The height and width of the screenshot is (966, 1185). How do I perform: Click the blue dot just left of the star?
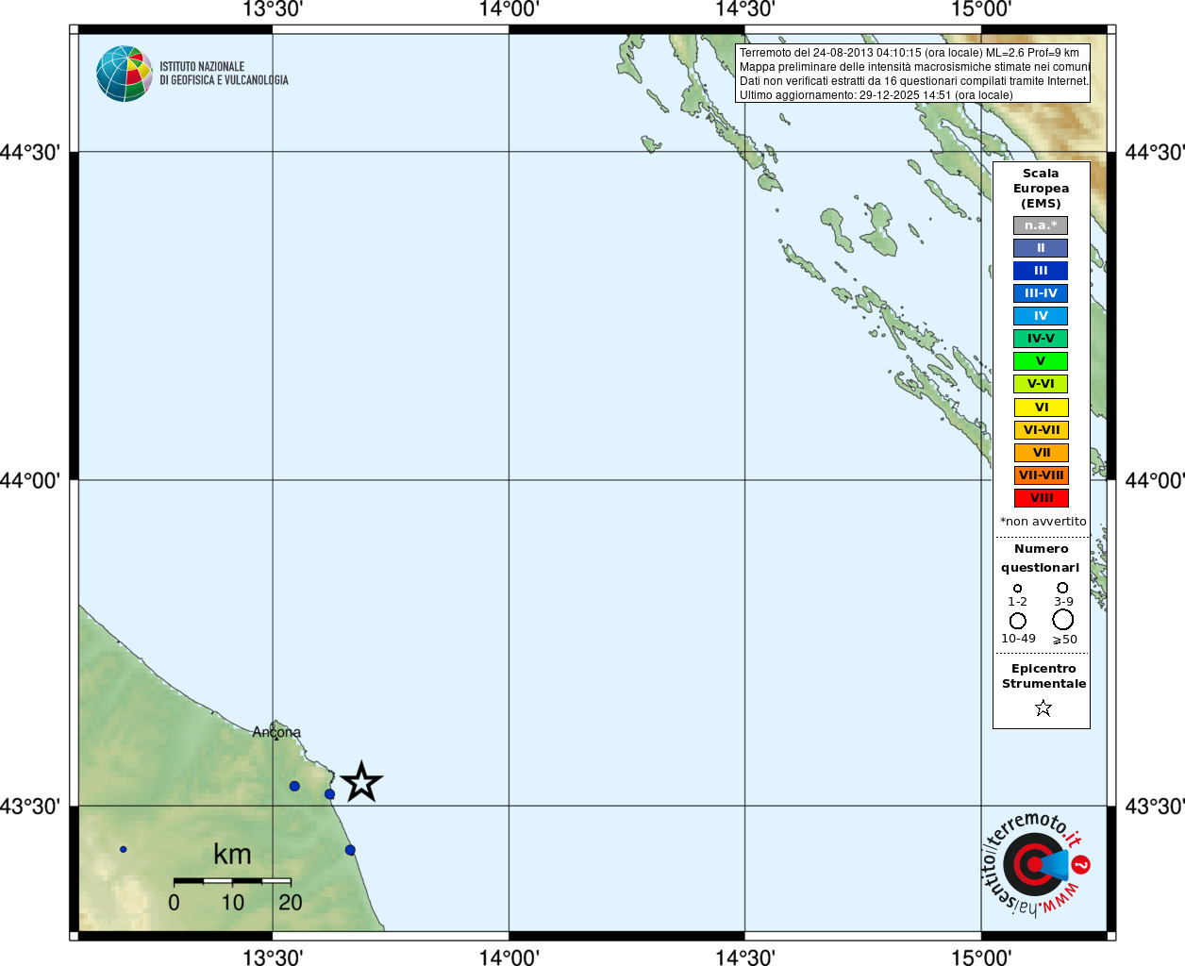coord(329,794)
